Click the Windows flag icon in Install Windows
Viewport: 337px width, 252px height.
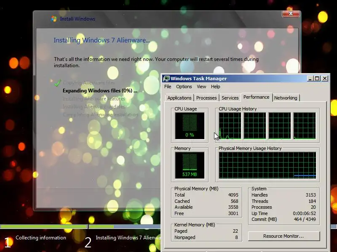(x=54, y=18)
